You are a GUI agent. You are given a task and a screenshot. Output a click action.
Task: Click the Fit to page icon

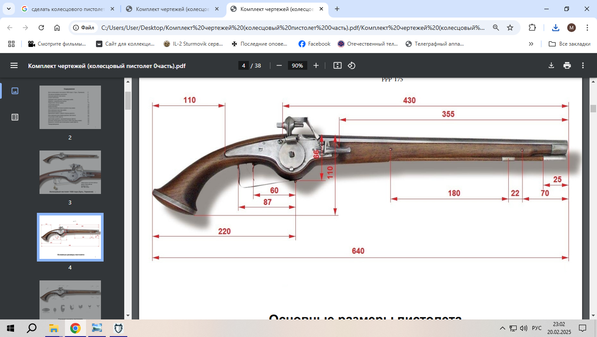point(337,65)
